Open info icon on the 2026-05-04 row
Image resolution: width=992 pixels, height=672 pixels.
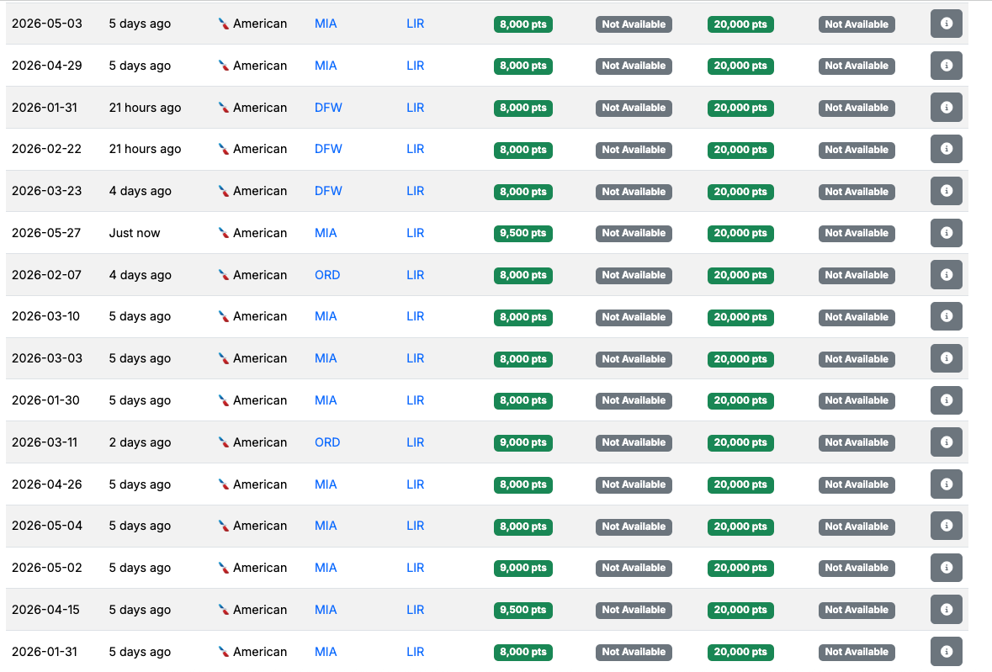coord(946,526)
